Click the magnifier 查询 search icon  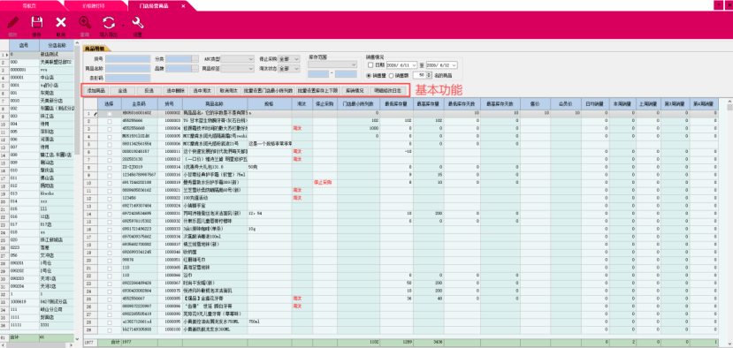point(85,23)
